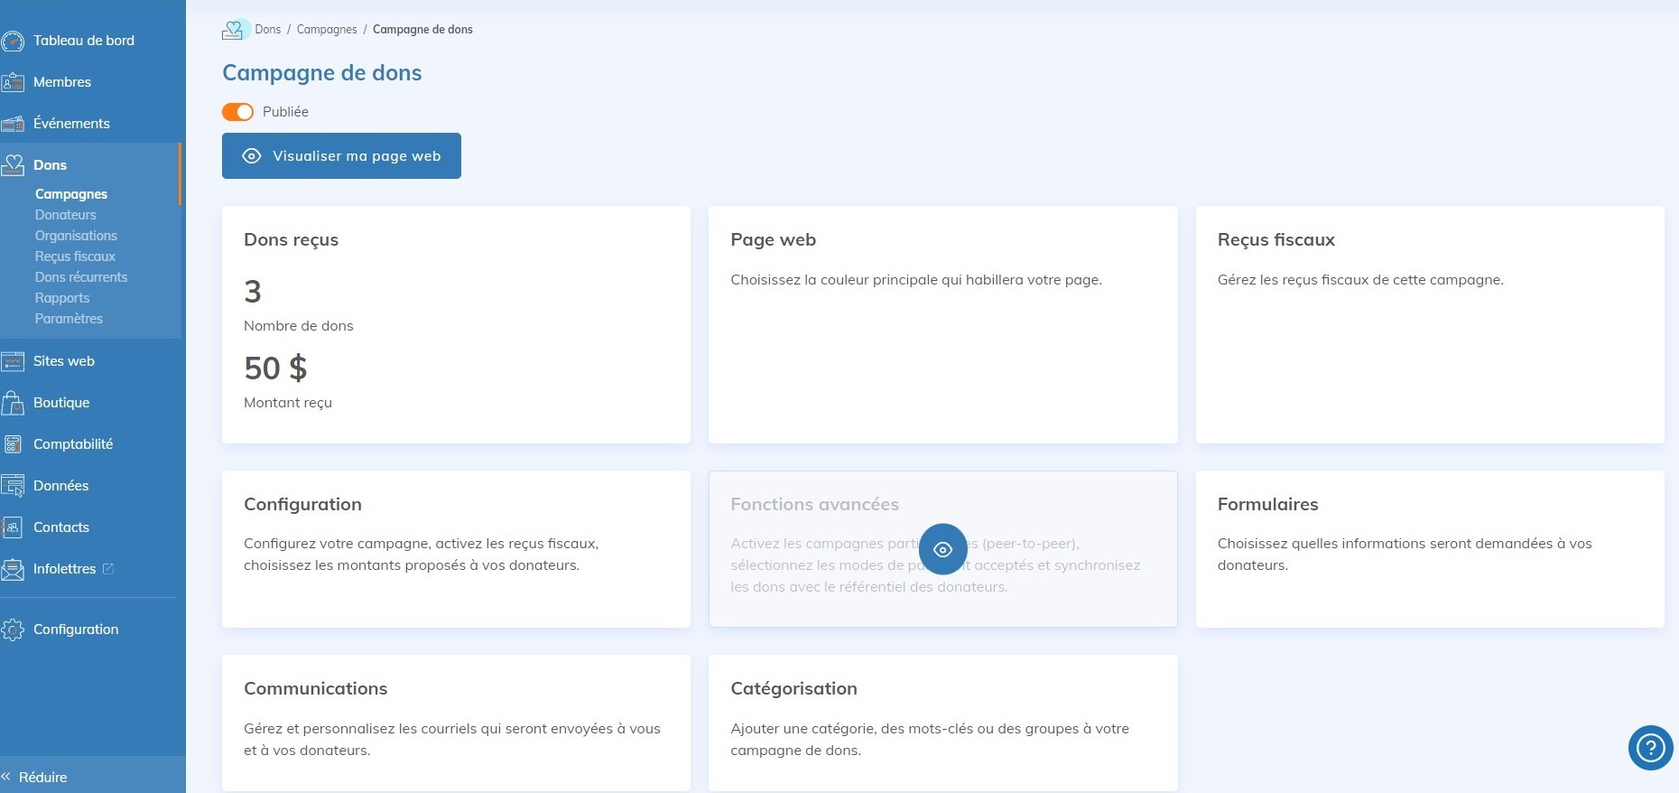Click the Sites web icon
Image resolution: width=1679 pixels, height=793 pixels.
click(13, 361)
